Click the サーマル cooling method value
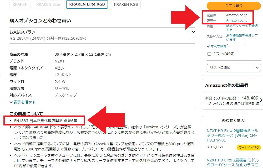This screenshot has width=263, height=168. pos(62,88)
